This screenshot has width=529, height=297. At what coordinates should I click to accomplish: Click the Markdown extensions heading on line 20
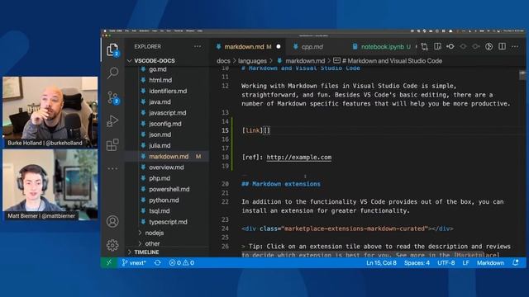click(281, 184)
